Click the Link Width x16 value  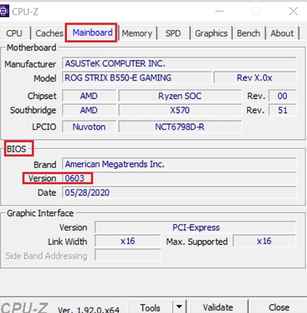(128, 241)
